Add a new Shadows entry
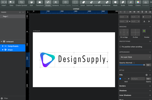This screenshot has width=152, height=100. pyautogui.click(x=150, y=91)
